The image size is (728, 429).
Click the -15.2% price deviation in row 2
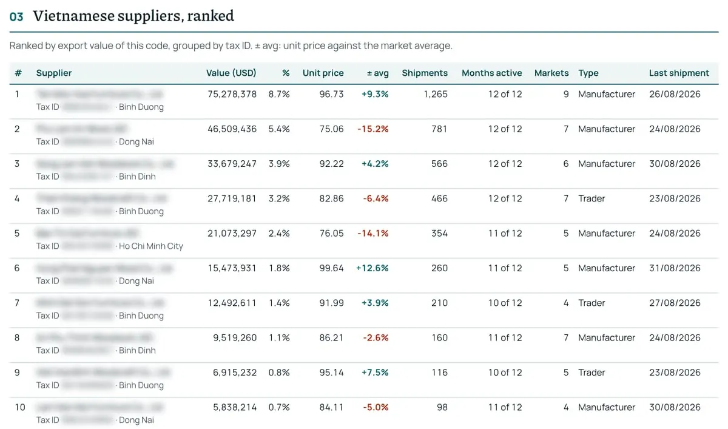point(373,129)
